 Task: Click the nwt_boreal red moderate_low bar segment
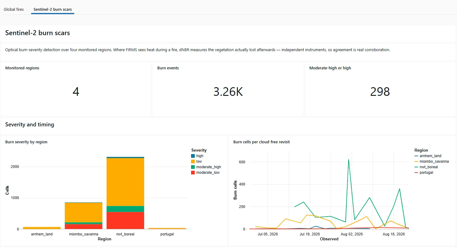(x=125, y=220)
